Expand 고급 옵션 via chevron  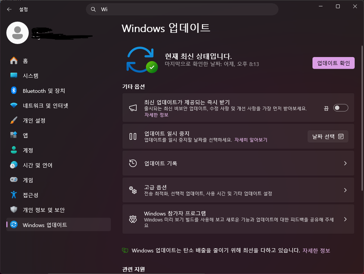tap(345, 190)
